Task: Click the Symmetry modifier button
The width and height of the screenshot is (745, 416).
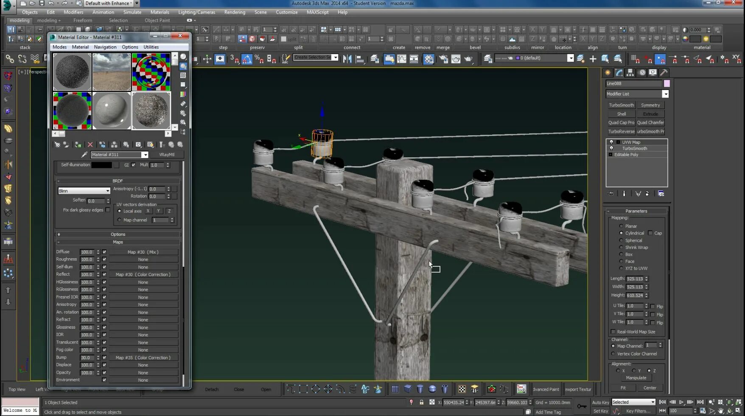Action: 650,105
